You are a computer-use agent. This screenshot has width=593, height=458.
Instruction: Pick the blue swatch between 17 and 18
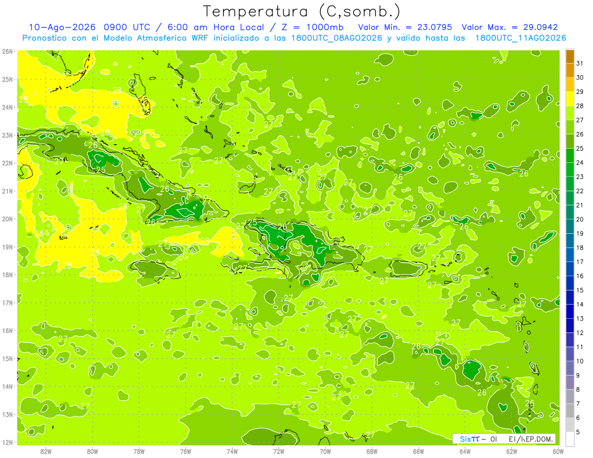[x=570, y=254]
